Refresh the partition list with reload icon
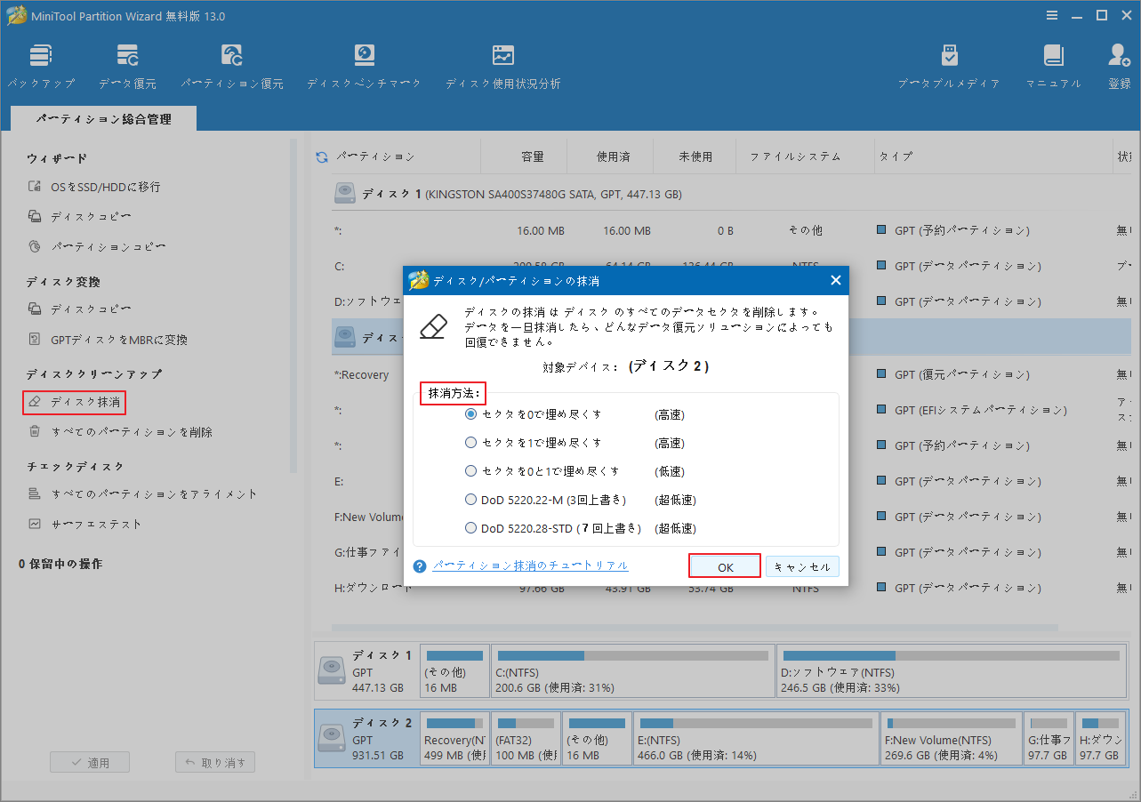The image size is (1141, 802). point(322,157)
